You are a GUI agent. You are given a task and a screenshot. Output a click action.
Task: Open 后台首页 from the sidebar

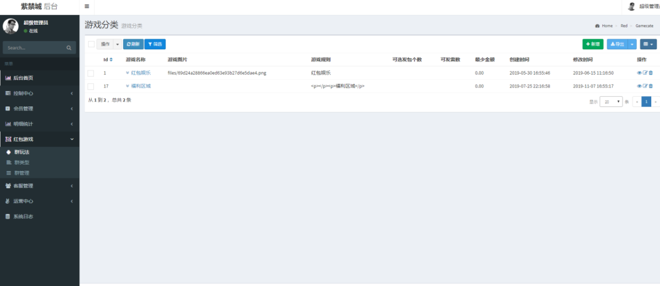[x=40, y=78]
